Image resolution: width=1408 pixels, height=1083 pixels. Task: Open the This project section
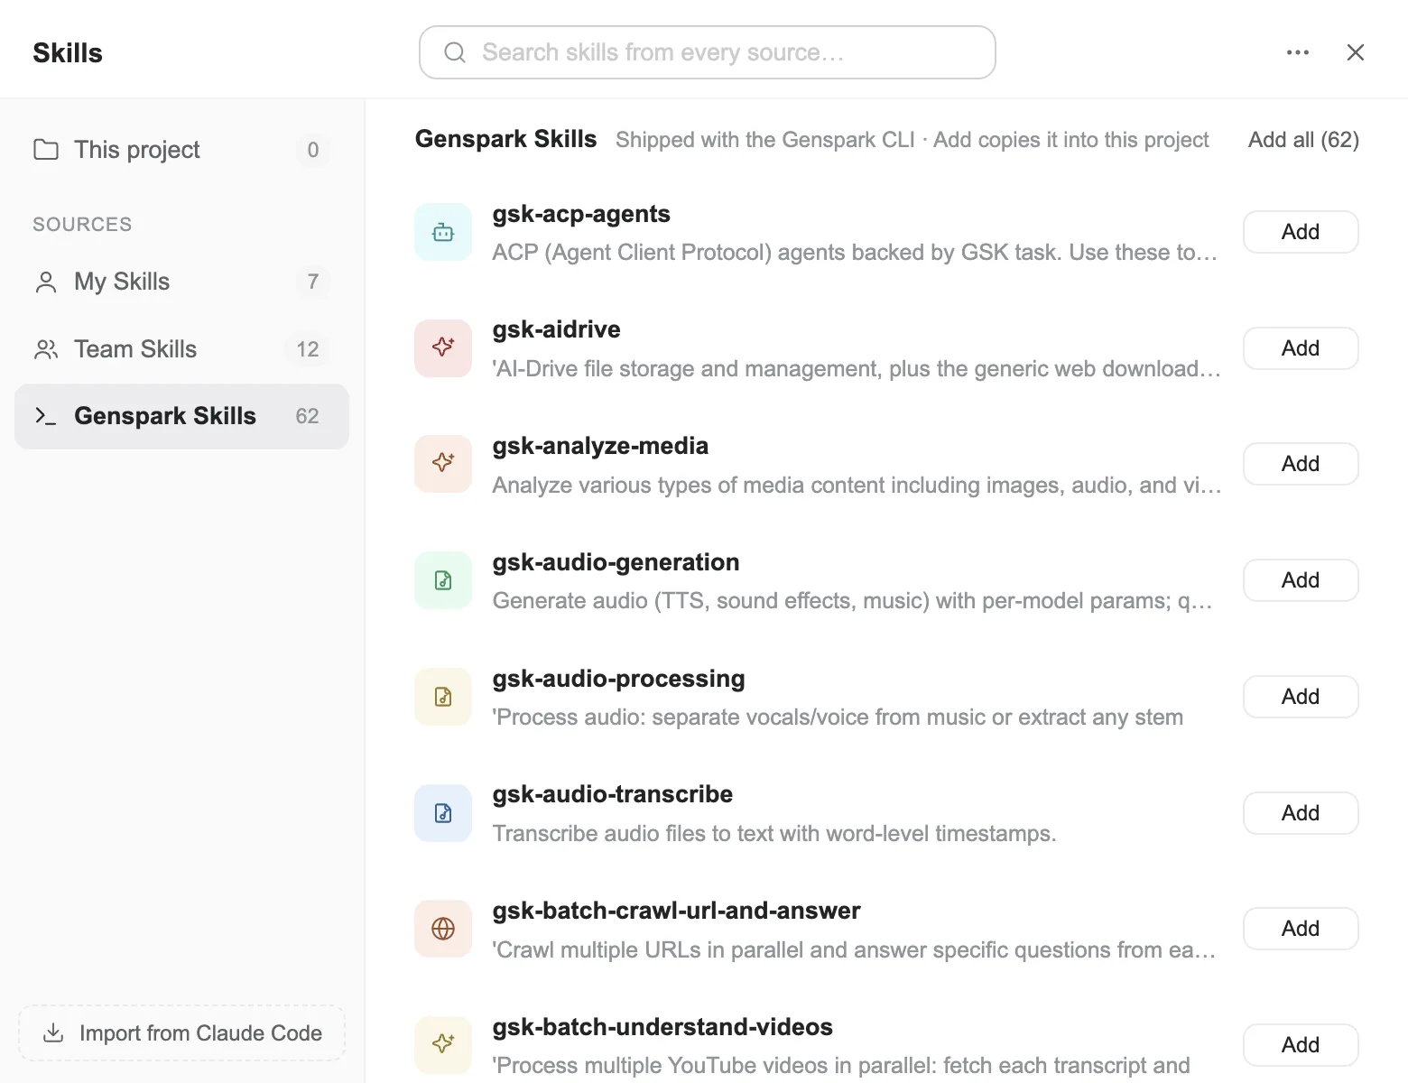click(x=181, y=150)
